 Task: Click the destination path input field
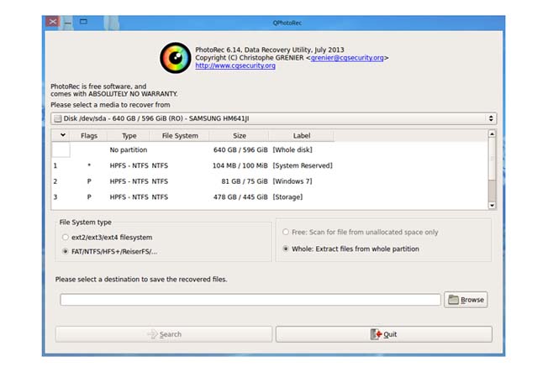tap(250, 300)
